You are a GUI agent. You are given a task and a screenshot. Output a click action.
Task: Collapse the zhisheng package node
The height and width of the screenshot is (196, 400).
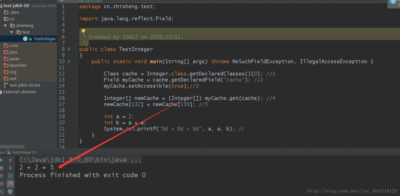5,26
